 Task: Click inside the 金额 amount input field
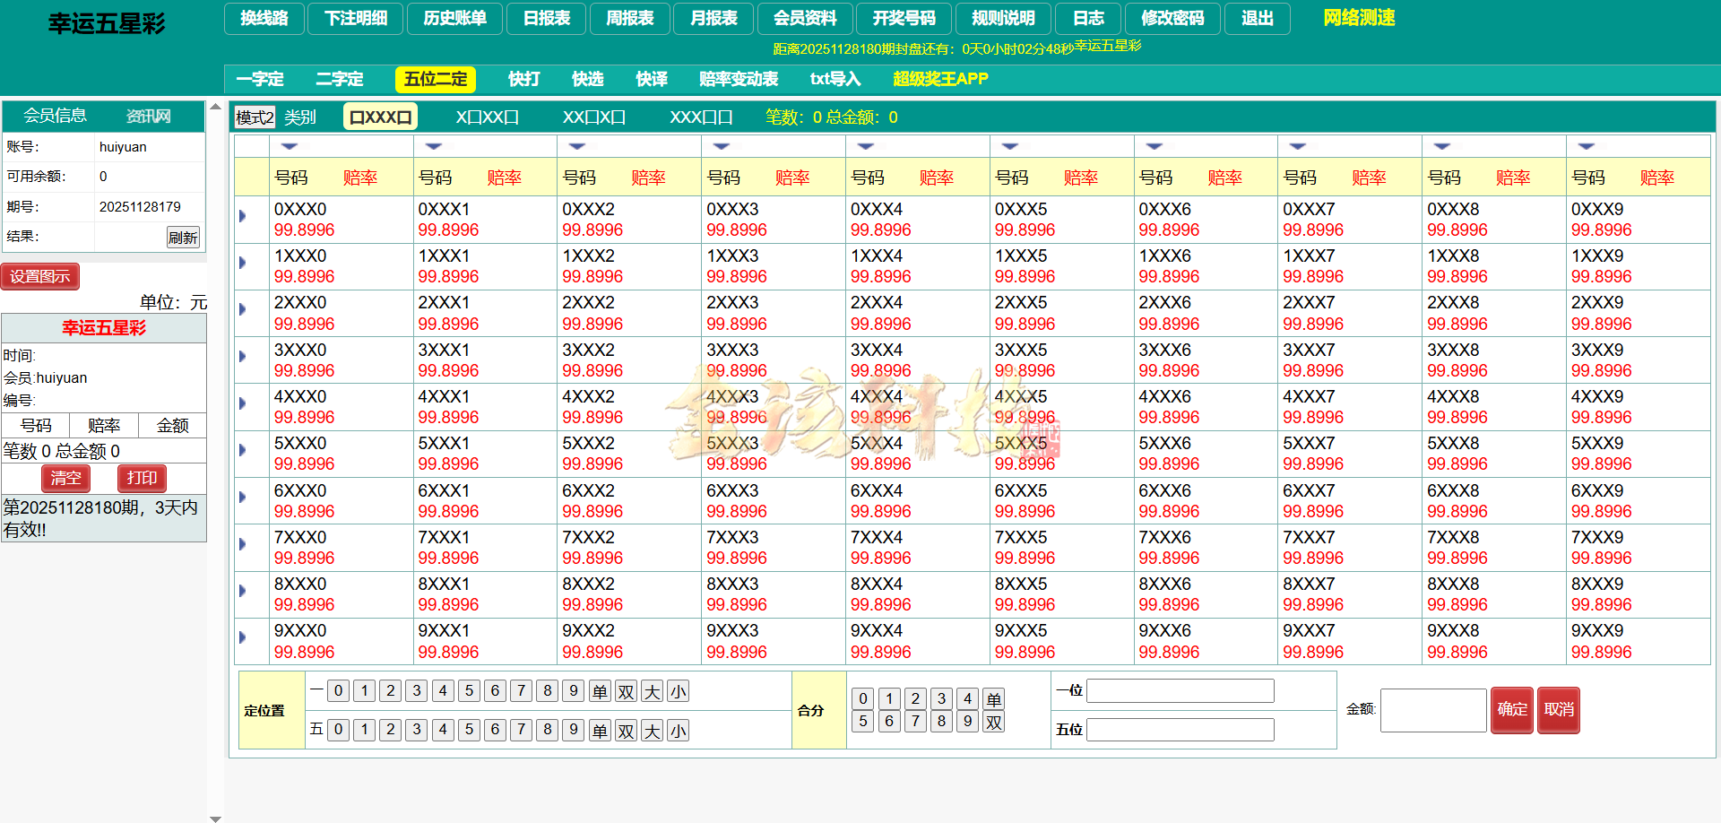[x=1432, y=710]
